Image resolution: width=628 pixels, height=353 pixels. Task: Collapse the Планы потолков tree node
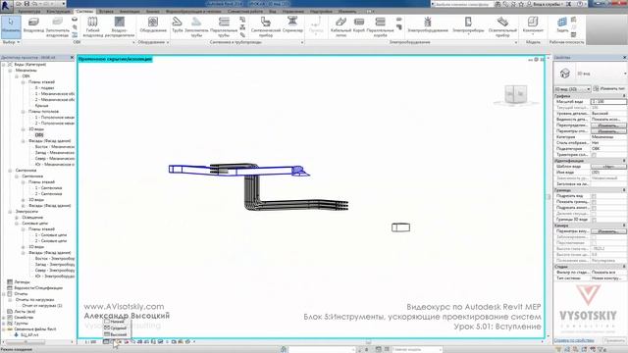[24, 112]
